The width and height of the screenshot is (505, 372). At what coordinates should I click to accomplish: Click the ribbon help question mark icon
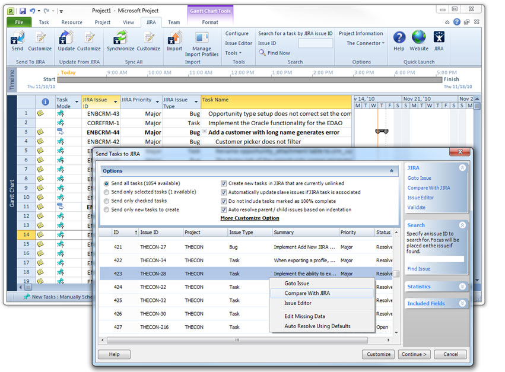[x=457, y=22]
